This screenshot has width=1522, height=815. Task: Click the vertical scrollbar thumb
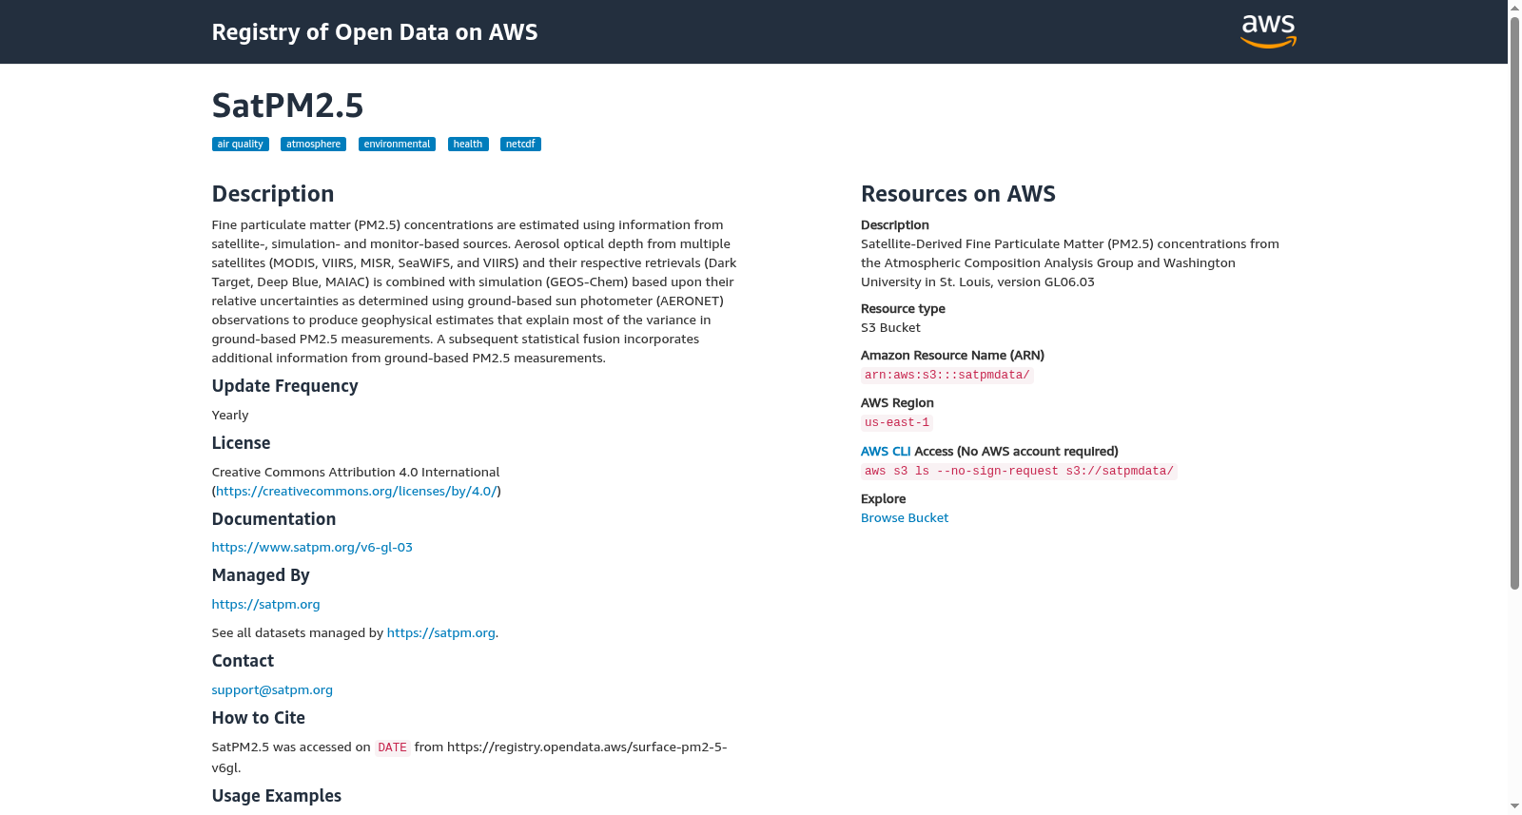pos(1514,302)
